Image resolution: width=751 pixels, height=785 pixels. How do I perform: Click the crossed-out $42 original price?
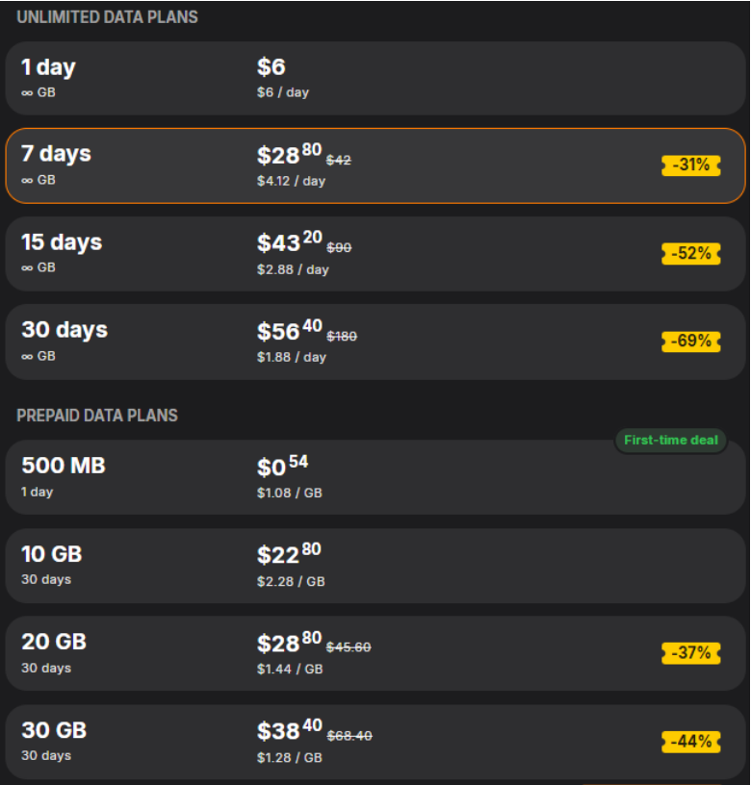[x=339, y=160]
